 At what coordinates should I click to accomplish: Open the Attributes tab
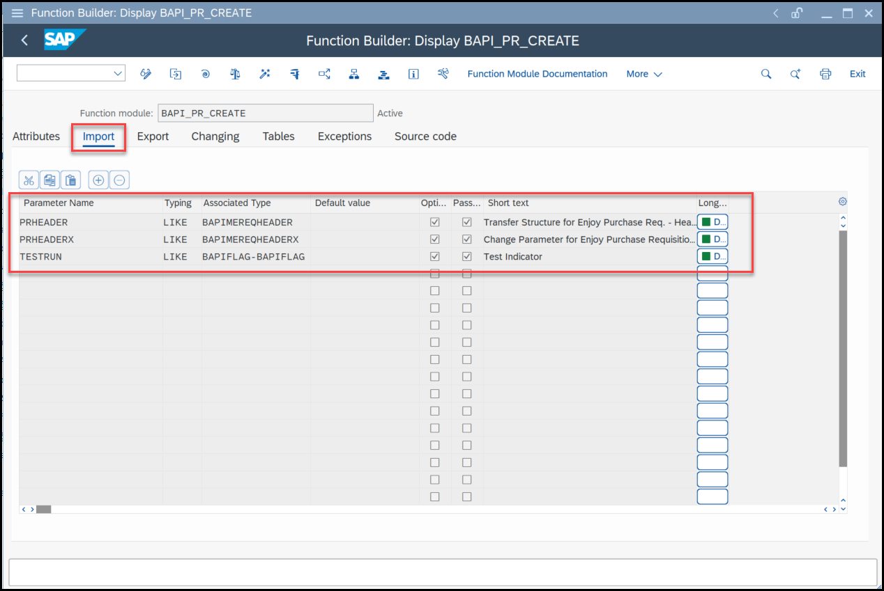click(x=36, y=136)
